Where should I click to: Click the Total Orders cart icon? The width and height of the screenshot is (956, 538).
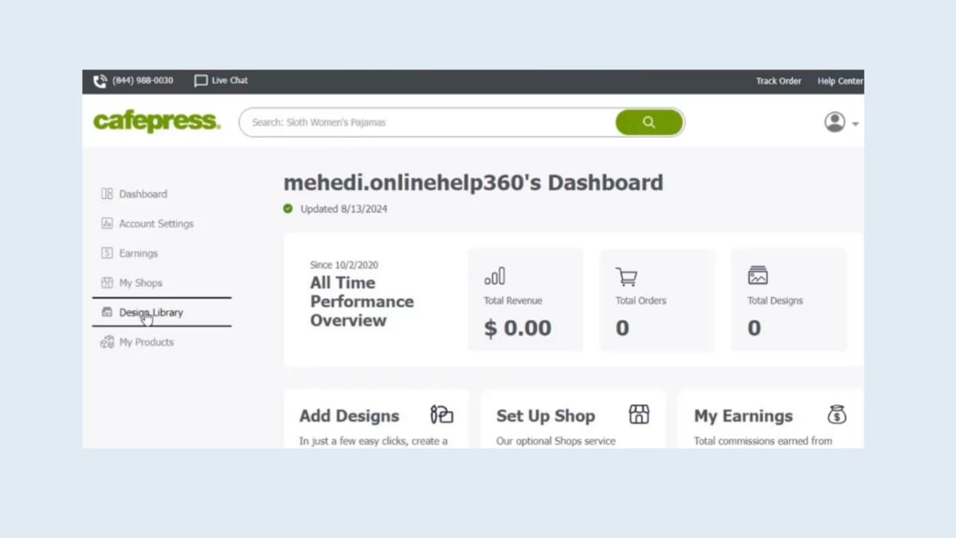pyautogui.click(x=626, y=277)
